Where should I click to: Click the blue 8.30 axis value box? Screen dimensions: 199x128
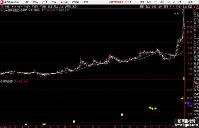pyautogui.click(x=188, y=103)
